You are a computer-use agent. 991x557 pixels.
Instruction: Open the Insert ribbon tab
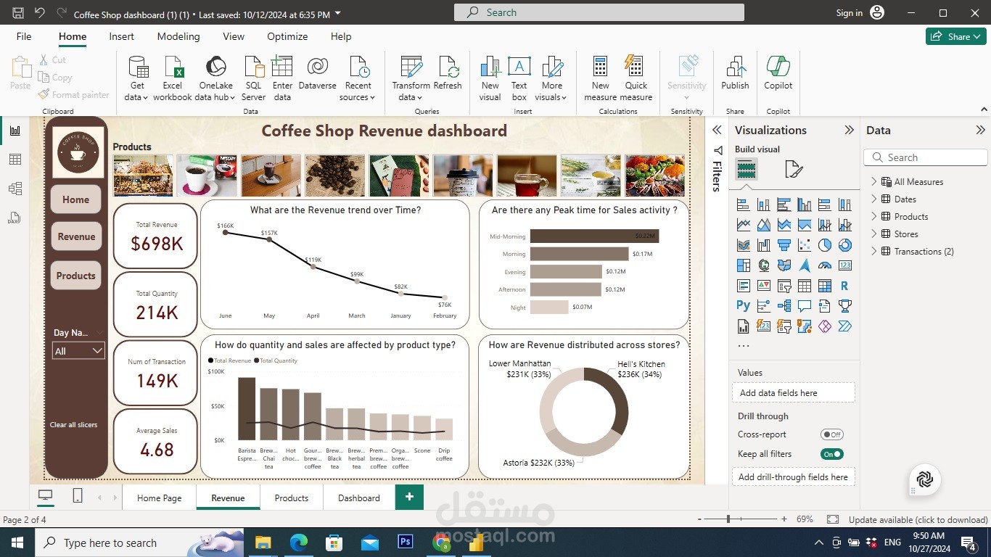(121, 36)
